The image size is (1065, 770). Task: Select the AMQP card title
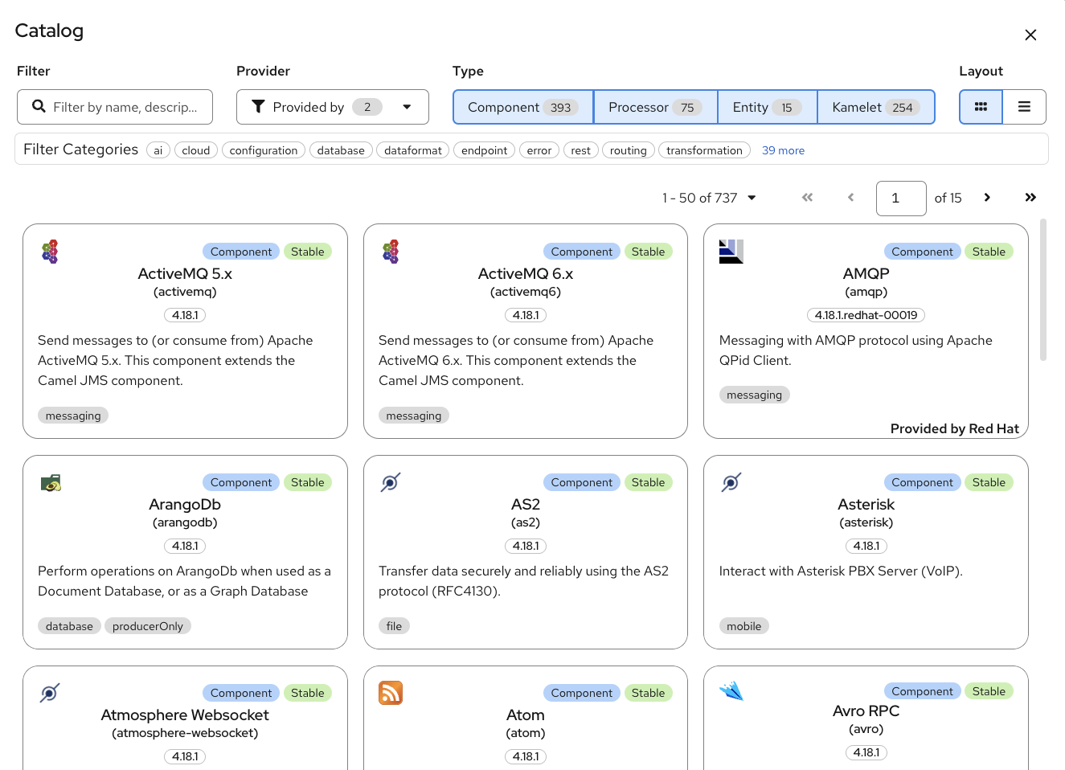(x=866, y=274)
